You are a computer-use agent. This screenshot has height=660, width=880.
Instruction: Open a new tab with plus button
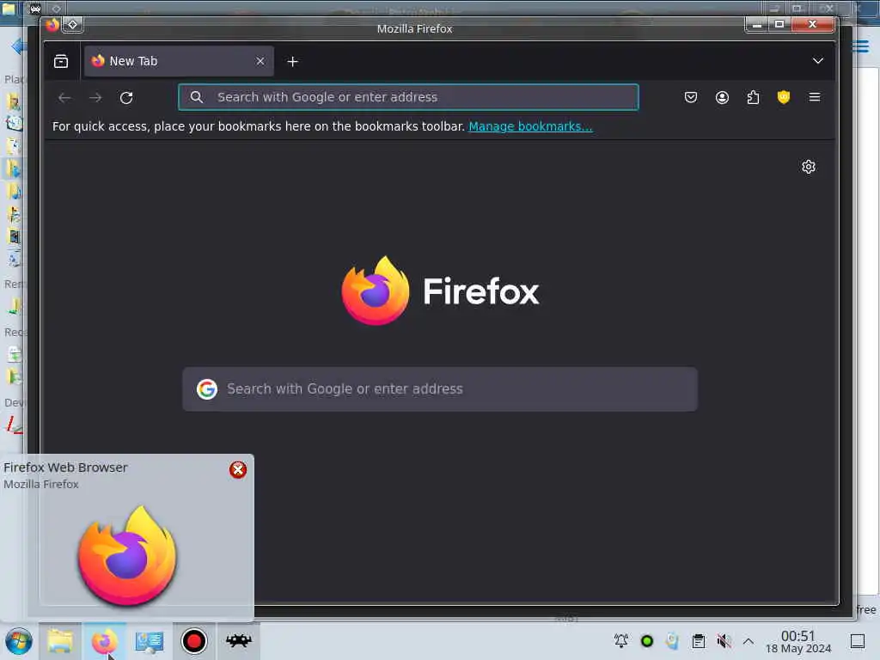pyautogui.click(x=292, y=61)
